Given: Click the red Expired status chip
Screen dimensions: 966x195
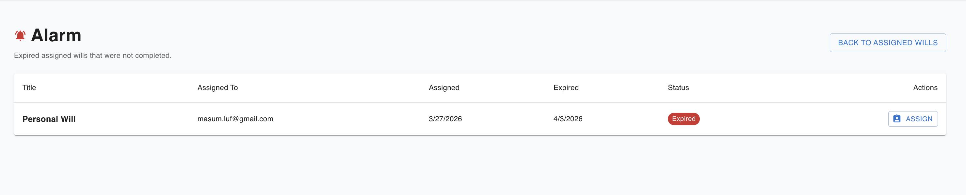Looking at the screenshot, I should tap(683, 119).
